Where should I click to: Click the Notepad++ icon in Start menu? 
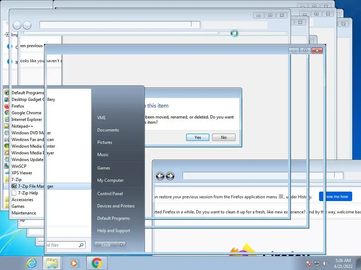(7, 126)
